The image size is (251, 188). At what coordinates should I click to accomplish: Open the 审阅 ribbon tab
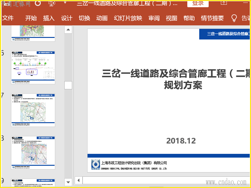click(154, 18)
